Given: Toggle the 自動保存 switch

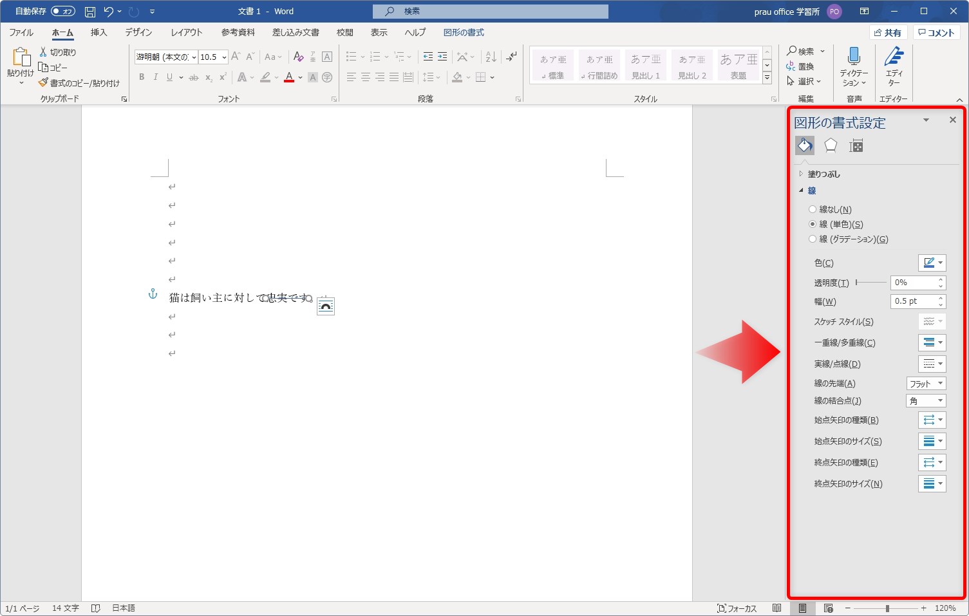Looking at the screenshot, I should click(x=63, y=12).
